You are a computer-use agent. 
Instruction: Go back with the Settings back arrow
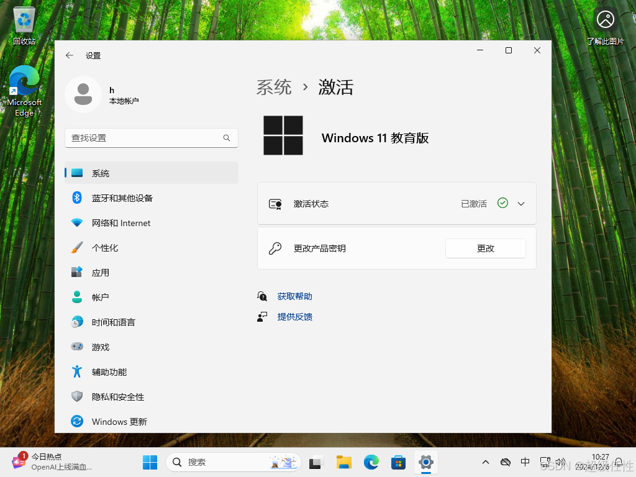pos(70,55)
